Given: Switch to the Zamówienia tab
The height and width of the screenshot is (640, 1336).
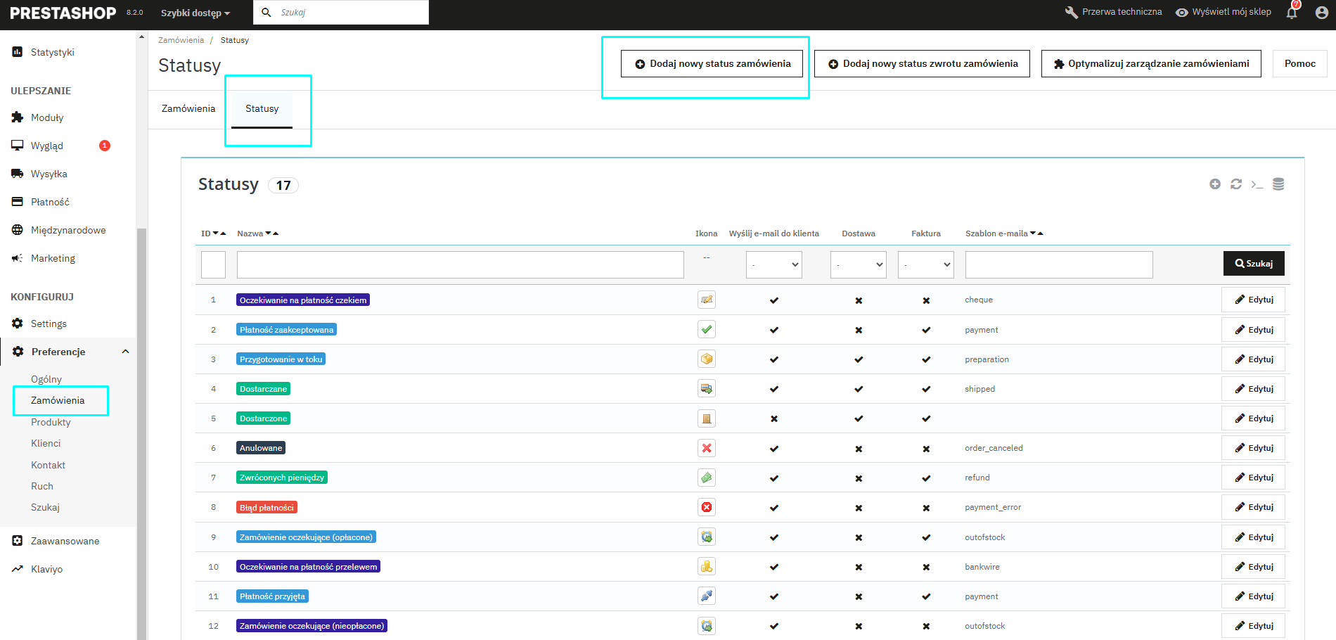Looking at the screenshot, I should pos(188,108).
